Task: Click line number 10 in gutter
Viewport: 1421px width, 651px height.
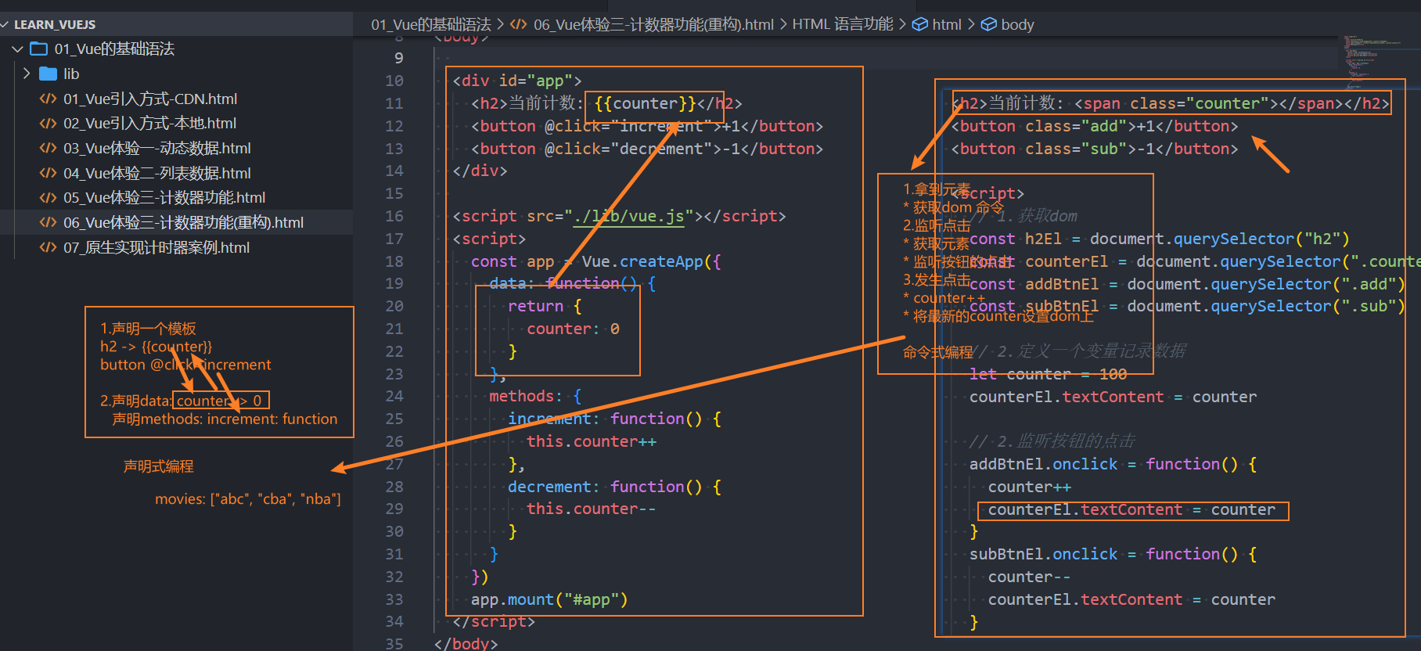Action: [394, 81]
